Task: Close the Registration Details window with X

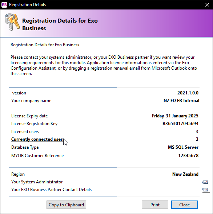Action: pos(207,5)
